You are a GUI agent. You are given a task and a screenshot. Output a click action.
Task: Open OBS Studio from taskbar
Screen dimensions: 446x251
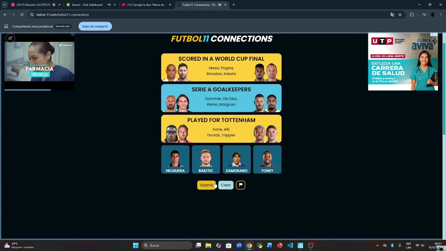tap(310, 245)
